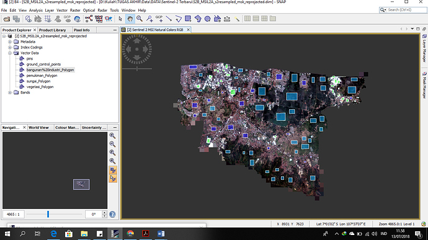Screen dimensions: 428x240
Task: Activate the Pan hand tool
Action: [x=130, y=19]
